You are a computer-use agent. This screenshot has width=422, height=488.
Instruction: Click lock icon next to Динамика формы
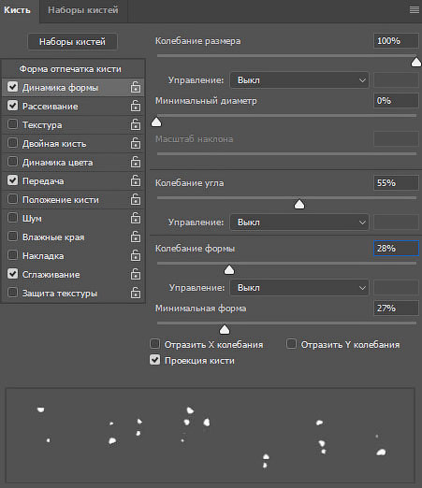[136, 88]
